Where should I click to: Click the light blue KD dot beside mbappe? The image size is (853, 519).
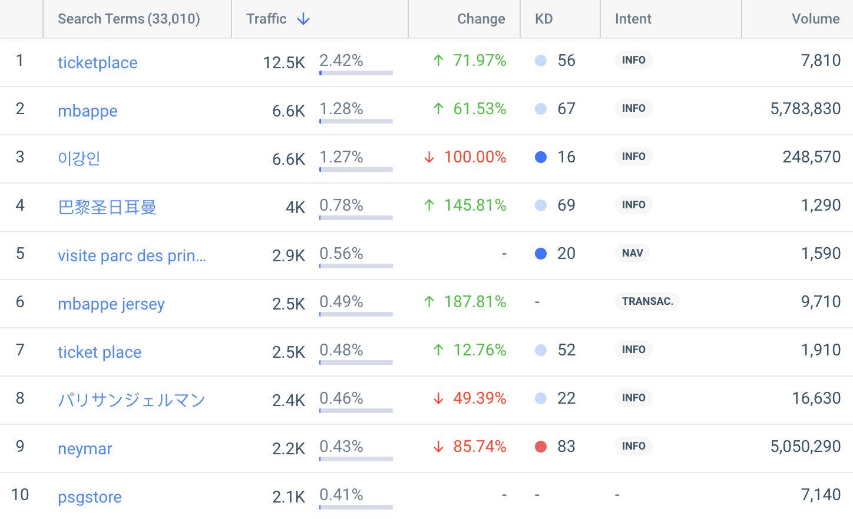coord(541,108)
